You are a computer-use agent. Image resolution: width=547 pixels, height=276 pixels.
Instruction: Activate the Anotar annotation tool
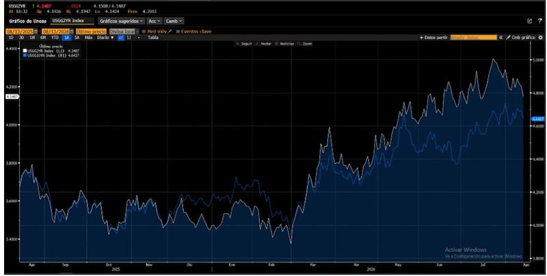[x=264, y=44]
